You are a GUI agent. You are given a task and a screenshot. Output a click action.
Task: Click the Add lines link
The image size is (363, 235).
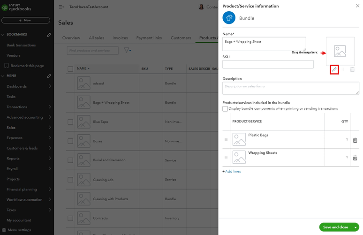pyautogui.click(x=232, y=172)
